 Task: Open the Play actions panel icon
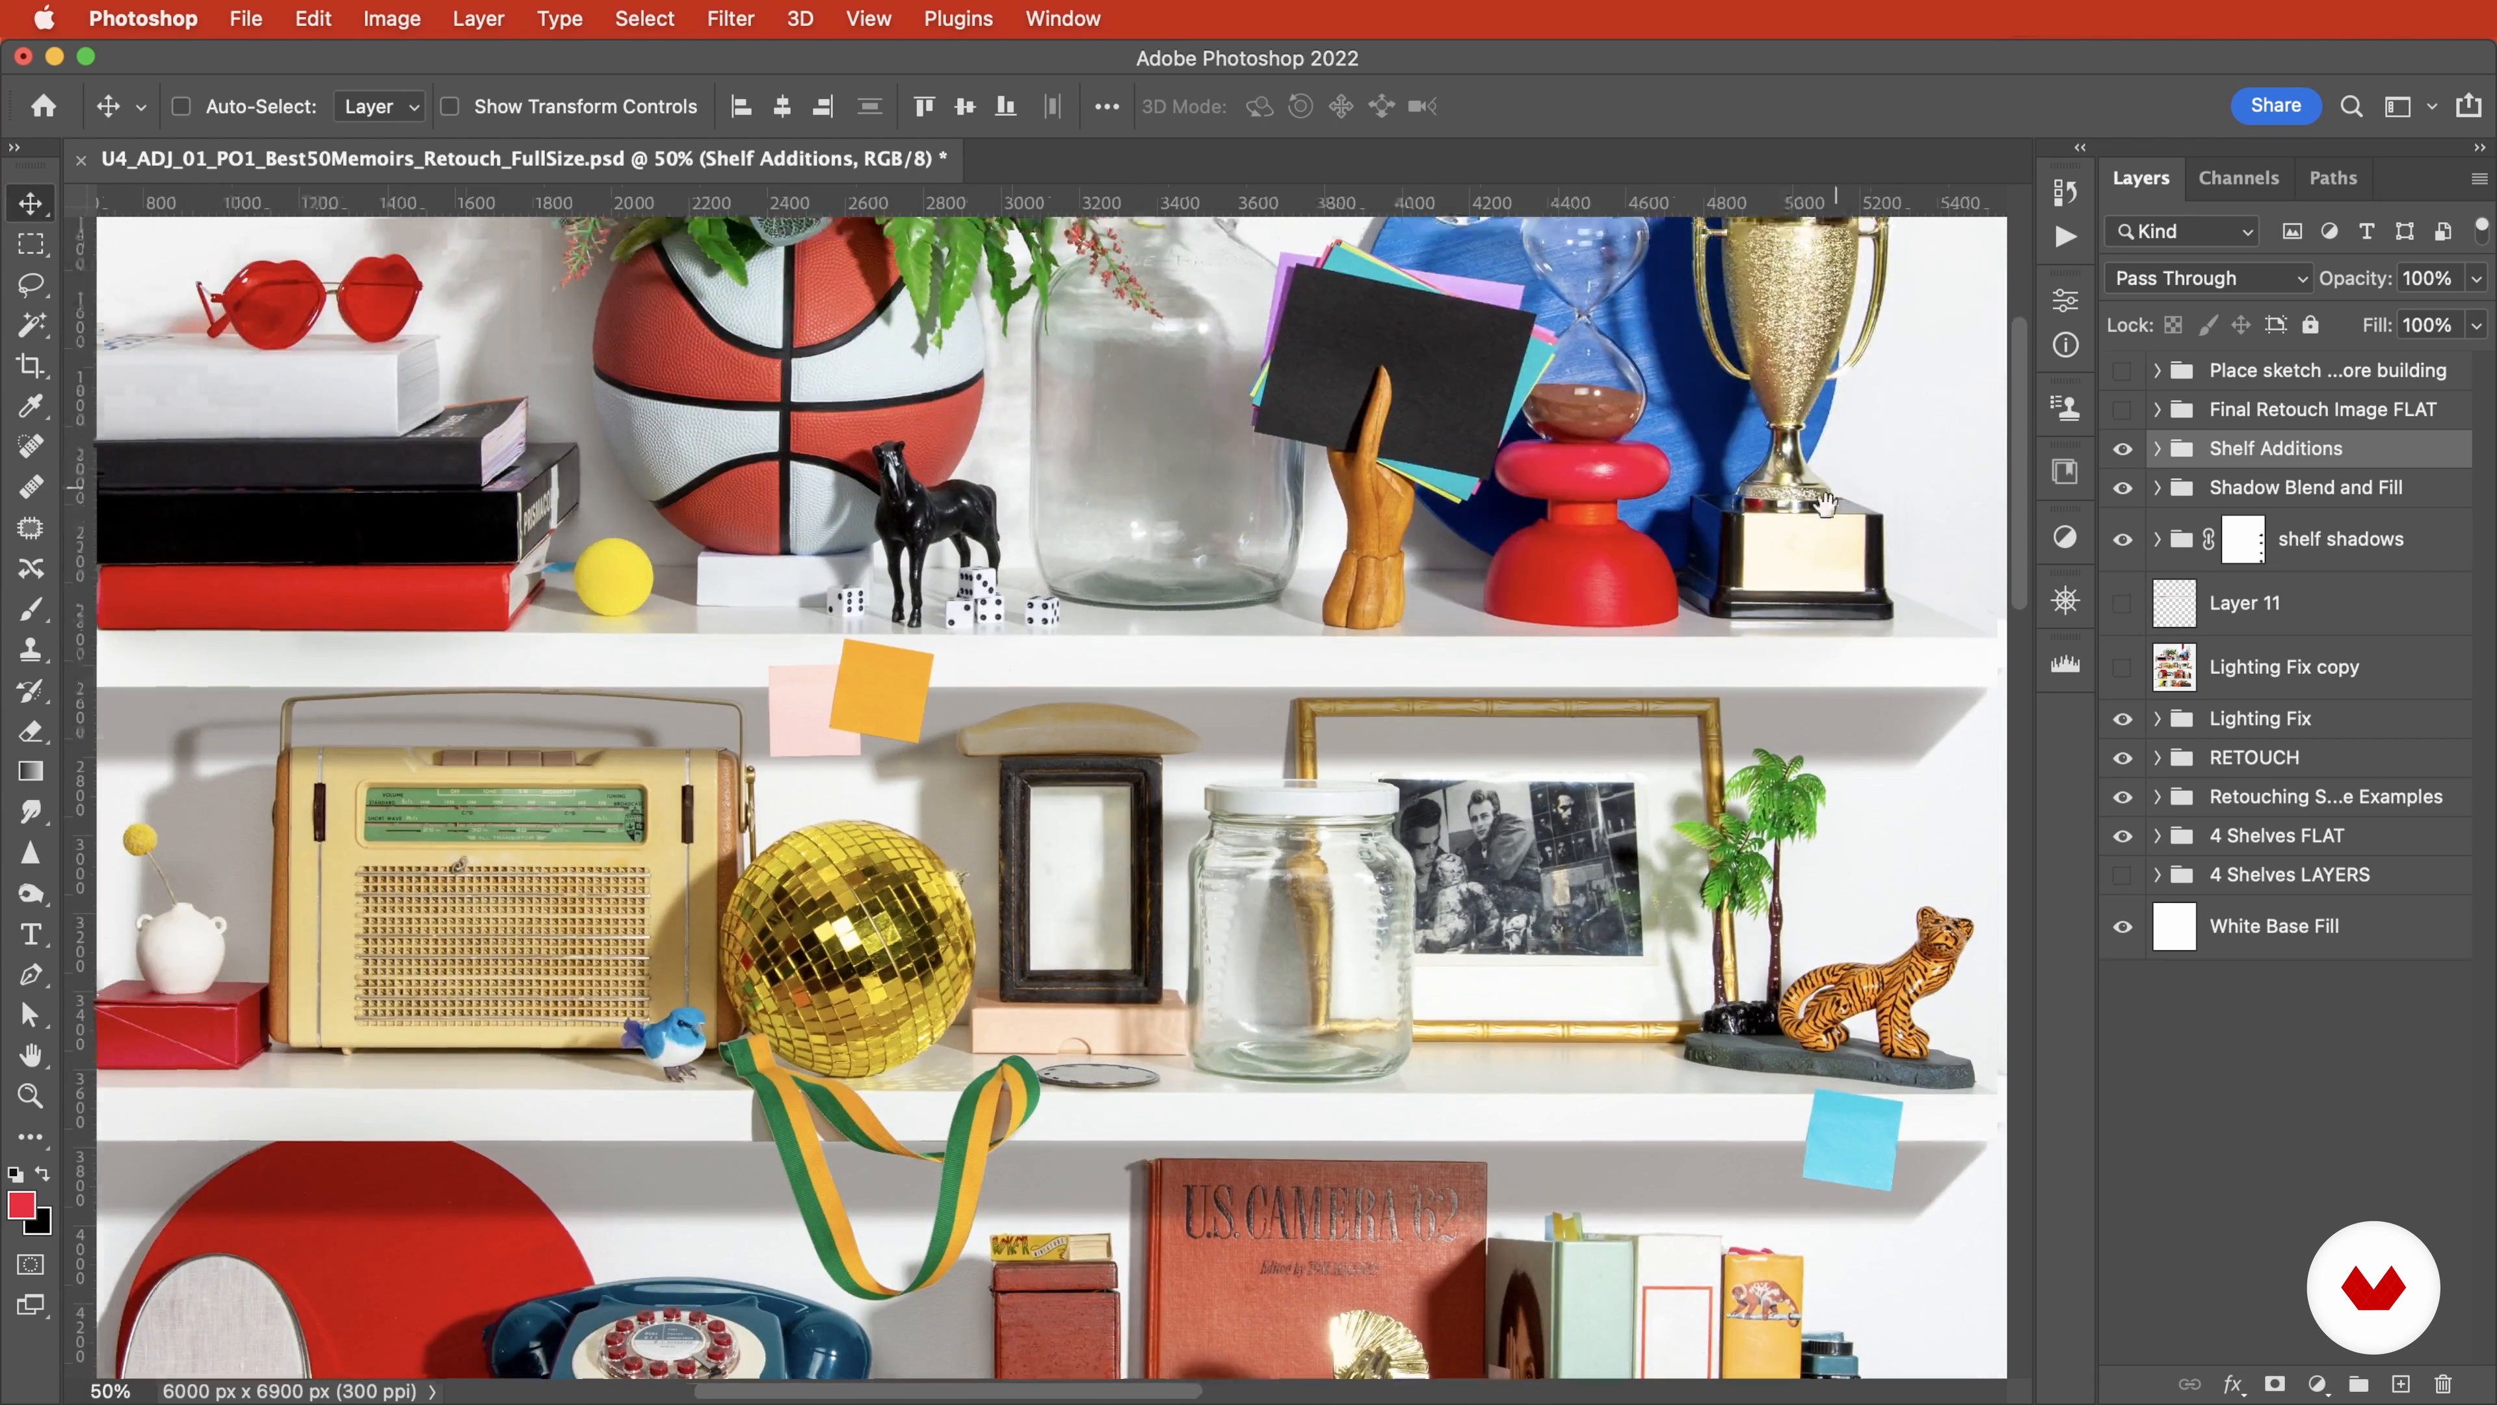(x=2066, y=237)
